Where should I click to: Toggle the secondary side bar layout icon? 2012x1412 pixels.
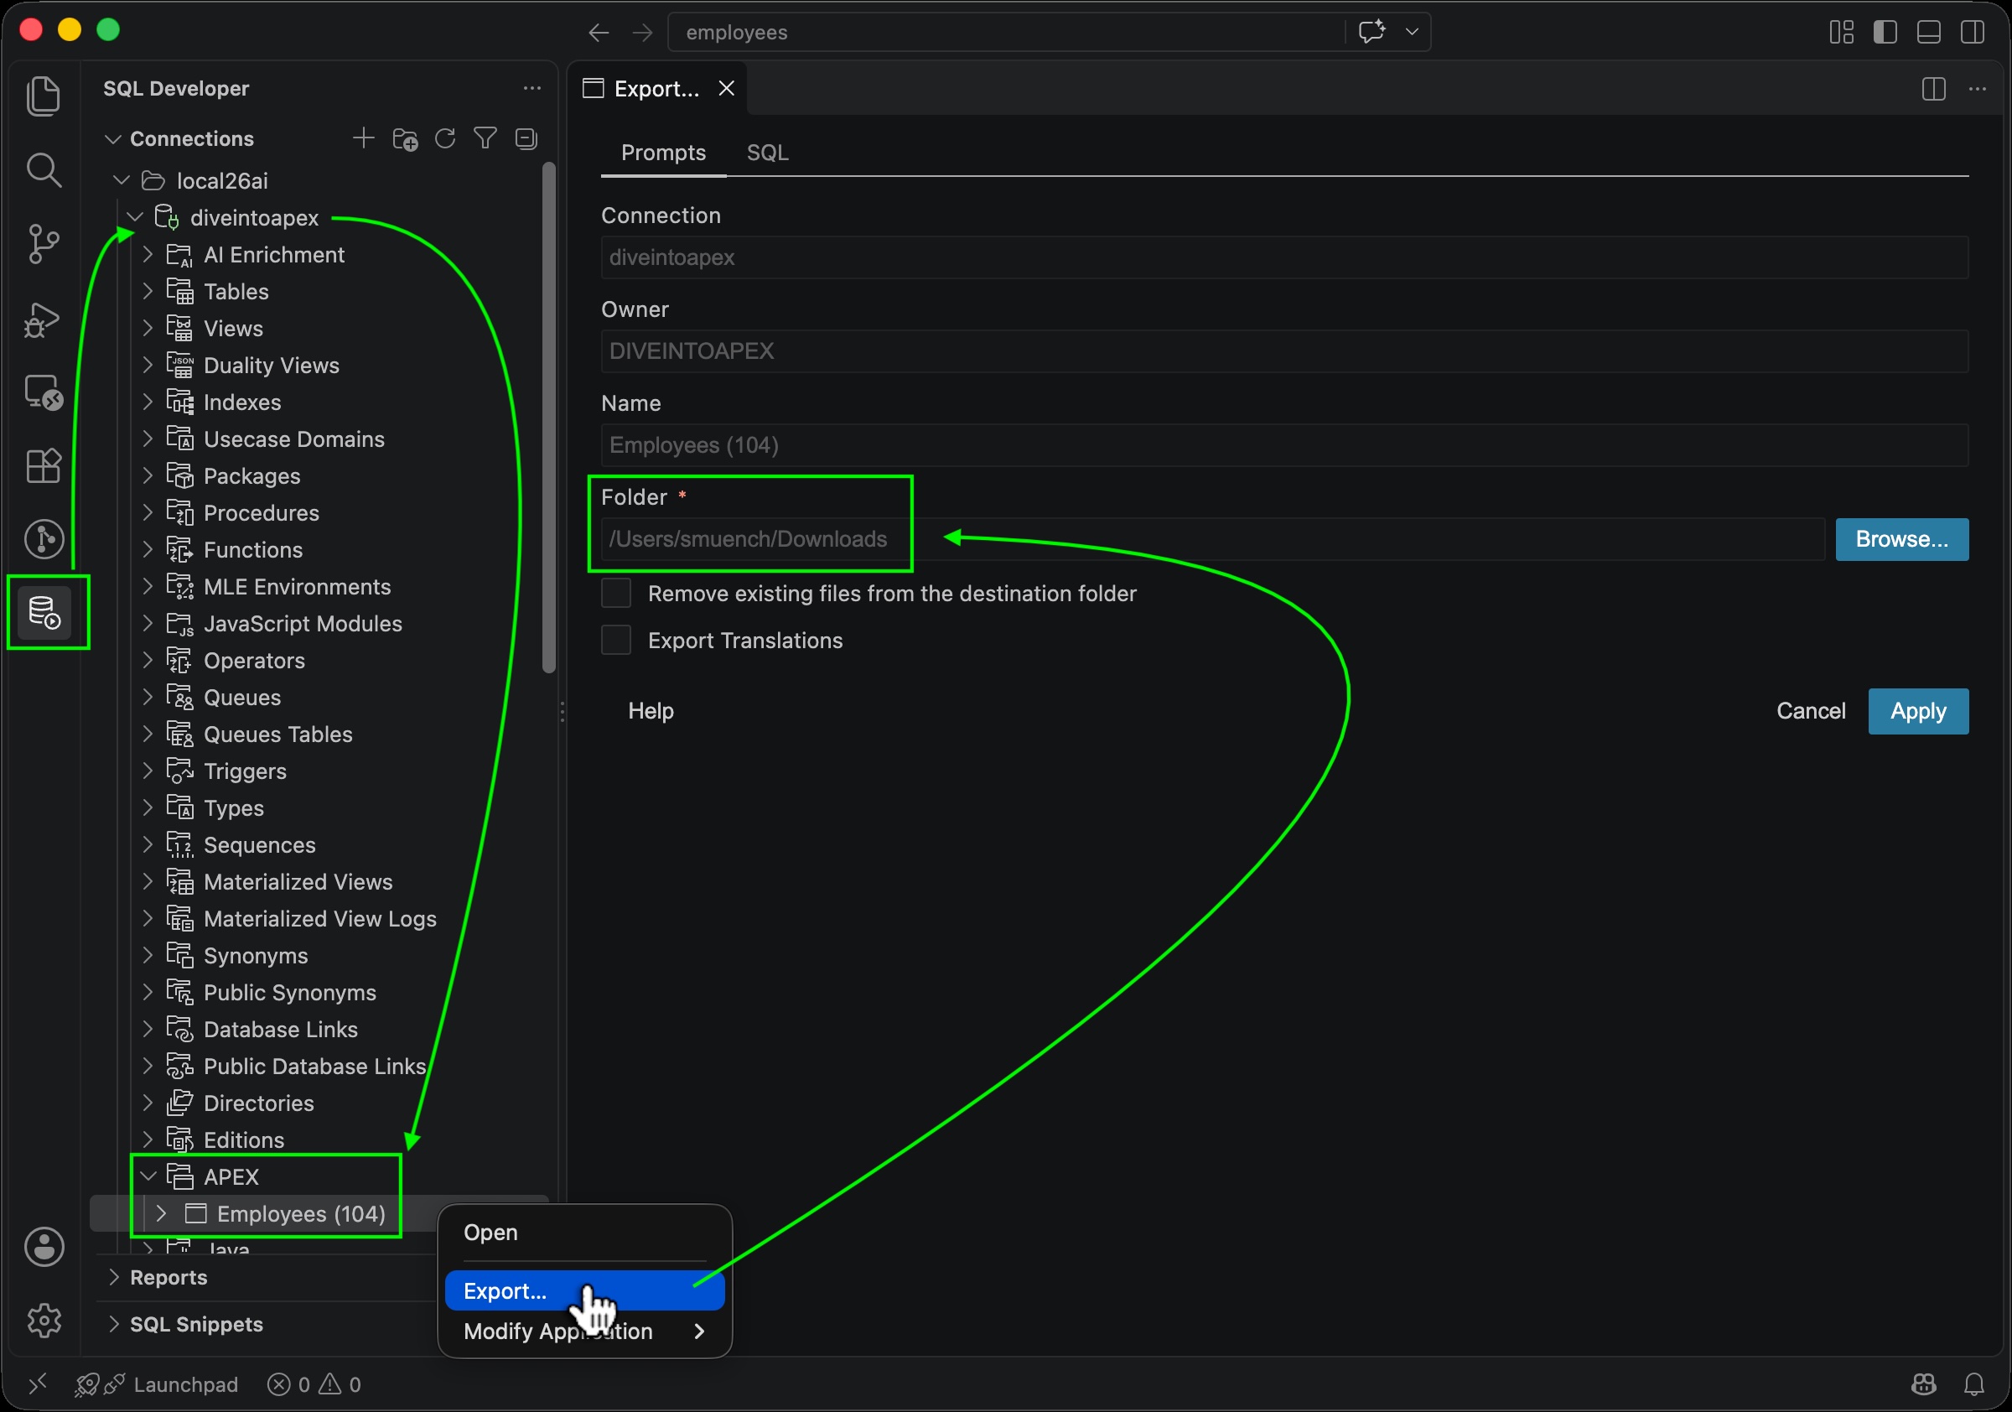pyautogui.click(x=1973, y=32)
